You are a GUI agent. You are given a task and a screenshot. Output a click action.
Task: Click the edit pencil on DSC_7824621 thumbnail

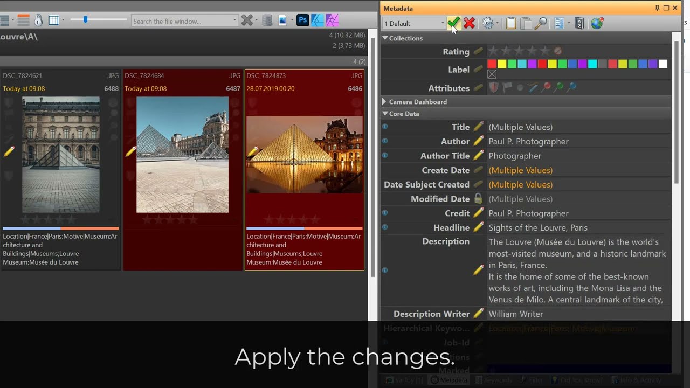pyautogui.click(x=9, y=151)
